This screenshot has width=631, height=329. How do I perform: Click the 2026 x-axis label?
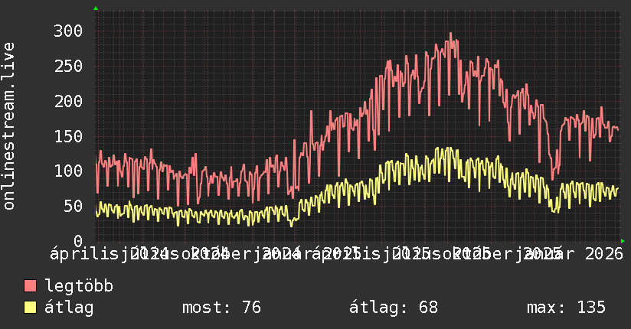pyautogui.click(x=604, y=254)
